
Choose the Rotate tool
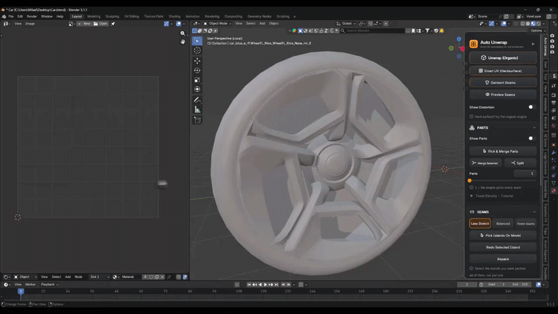pyautogui.click(x=197, y=70)
